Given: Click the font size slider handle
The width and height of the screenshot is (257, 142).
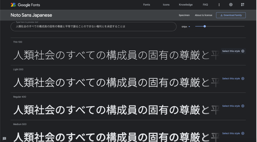Looking at the screenshot, I should tap(205, 26).
